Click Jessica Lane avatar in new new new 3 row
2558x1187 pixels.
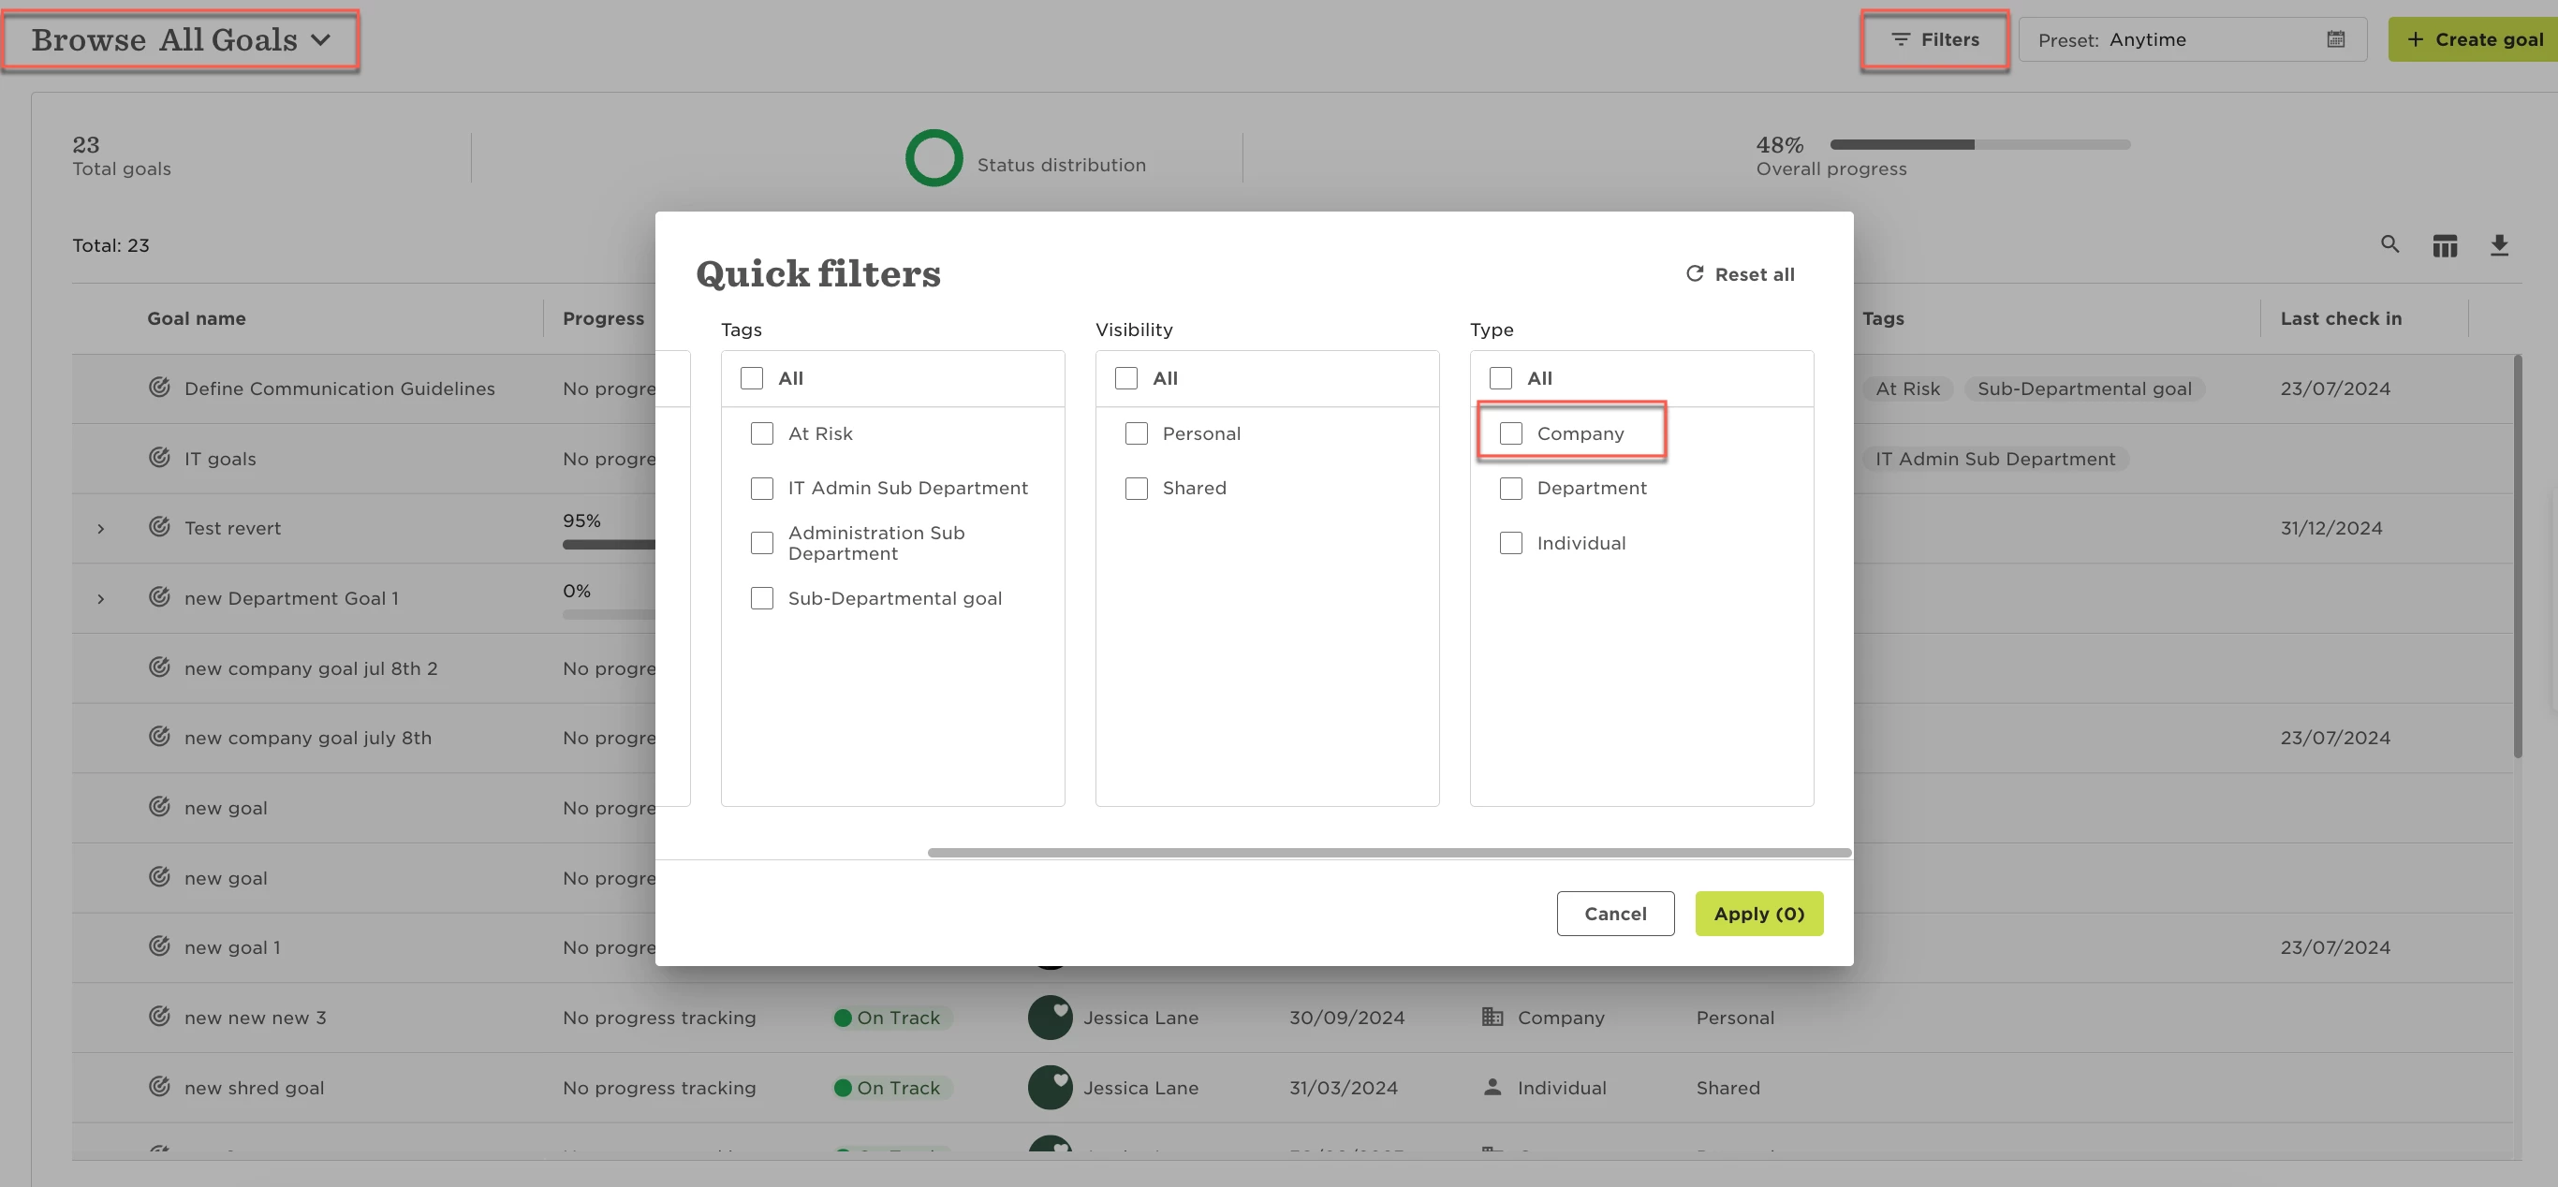coord(1050,1018)
